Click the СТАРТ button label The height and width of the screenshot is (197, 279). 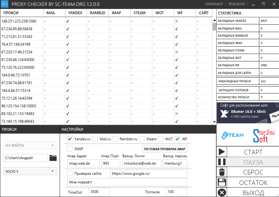[253, 152]
